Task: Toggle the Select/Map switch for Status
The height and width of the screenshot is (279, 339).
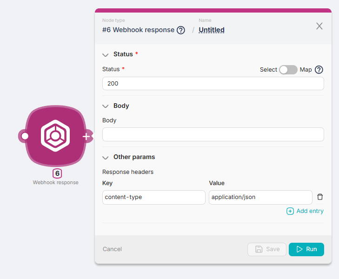Action: click(288, 70)
